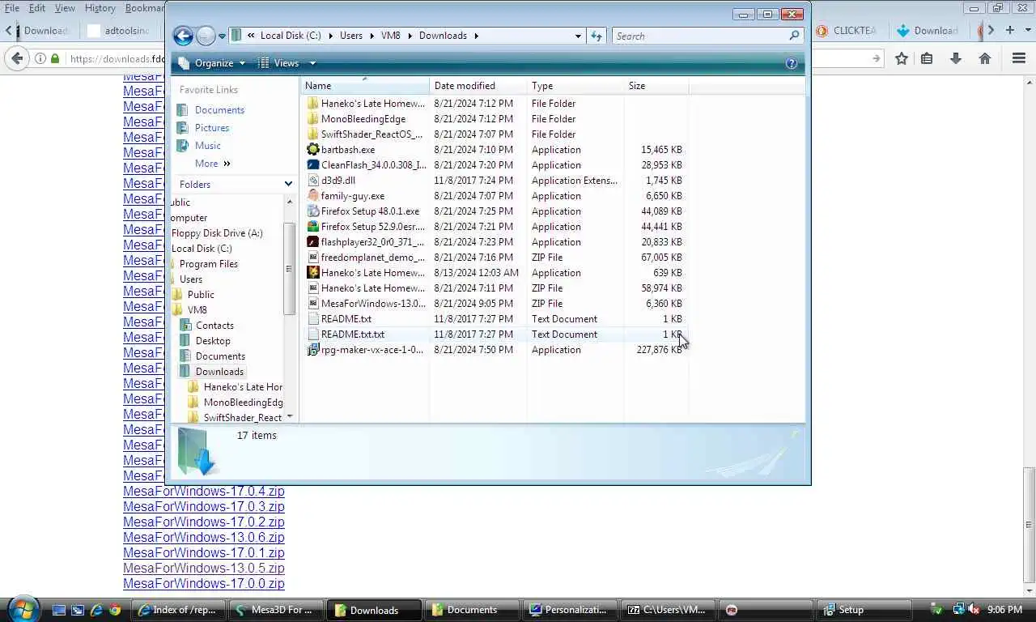This screenshot has width=1036, height=622.
Task: Open recent pages dropdown beside forward button
Action: tap(222, 36)
